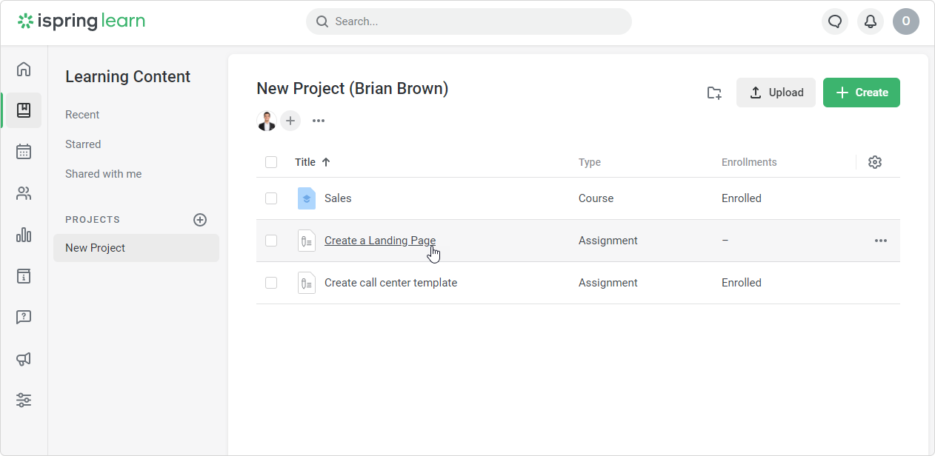
Task: Click the green Create button
Action: (x=861, y=93)
